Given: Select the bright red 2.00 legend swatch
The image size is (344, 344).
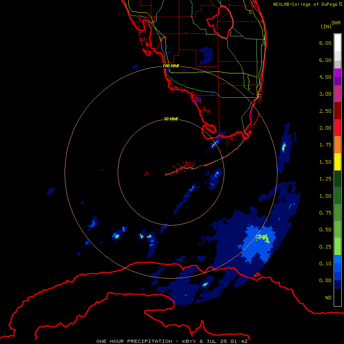Looking at the screenshot, I should tap(338, 128).
